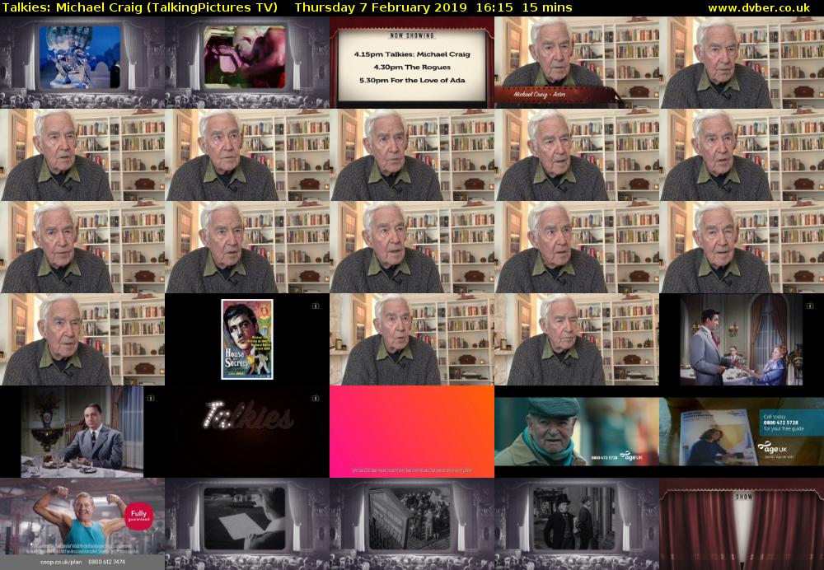824x570 pixels.
Task: Open the frame with man standing beside seated woman
Action: (x=742, y=339)
